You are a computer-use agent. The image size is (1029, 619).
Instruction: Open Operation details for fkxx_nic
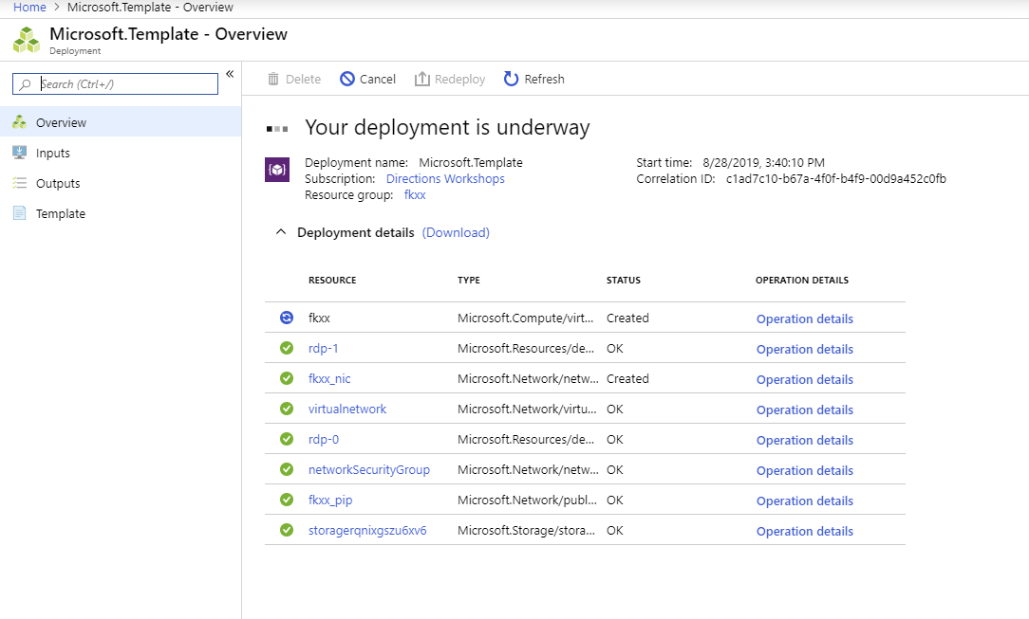pyautogui.click(x=805, y=380)
